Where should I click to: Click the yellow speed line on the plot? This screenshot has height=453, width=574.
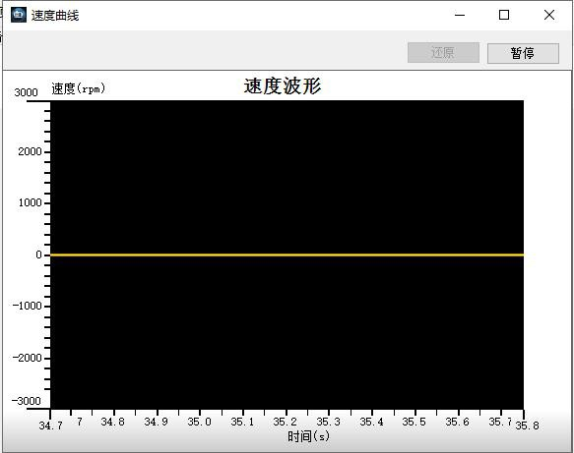(287, 255)
